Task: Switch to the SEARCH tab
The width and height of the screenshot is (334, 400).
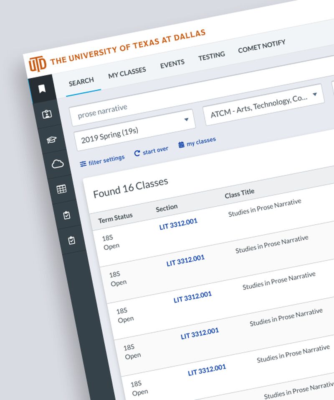Action: coord(81,82)
